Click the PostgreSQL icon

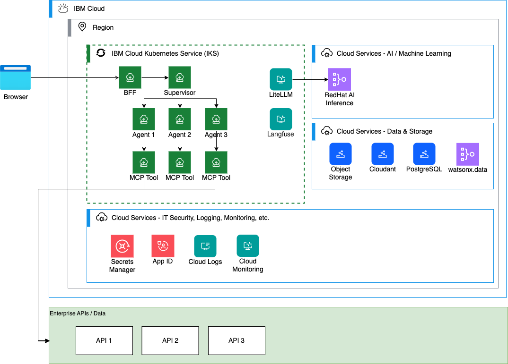click(x=424, y=154)
